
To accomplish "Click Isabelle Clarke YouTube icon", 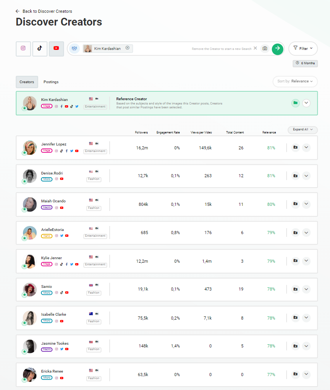I will (62, 321).
